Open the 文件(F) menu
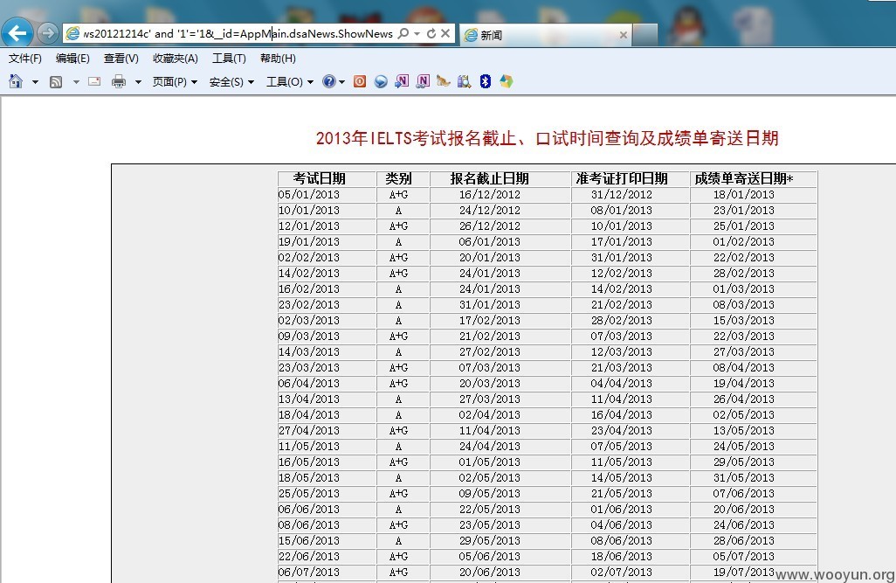This screenshot has height=583, width=896. pyautogui.click(x=25, y=59)
